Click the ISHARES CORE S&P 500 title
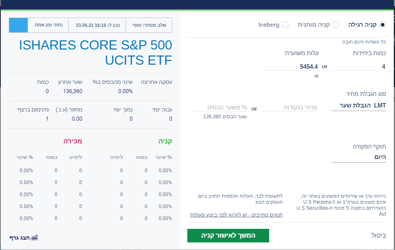395x250 pixels. point(95,52)
